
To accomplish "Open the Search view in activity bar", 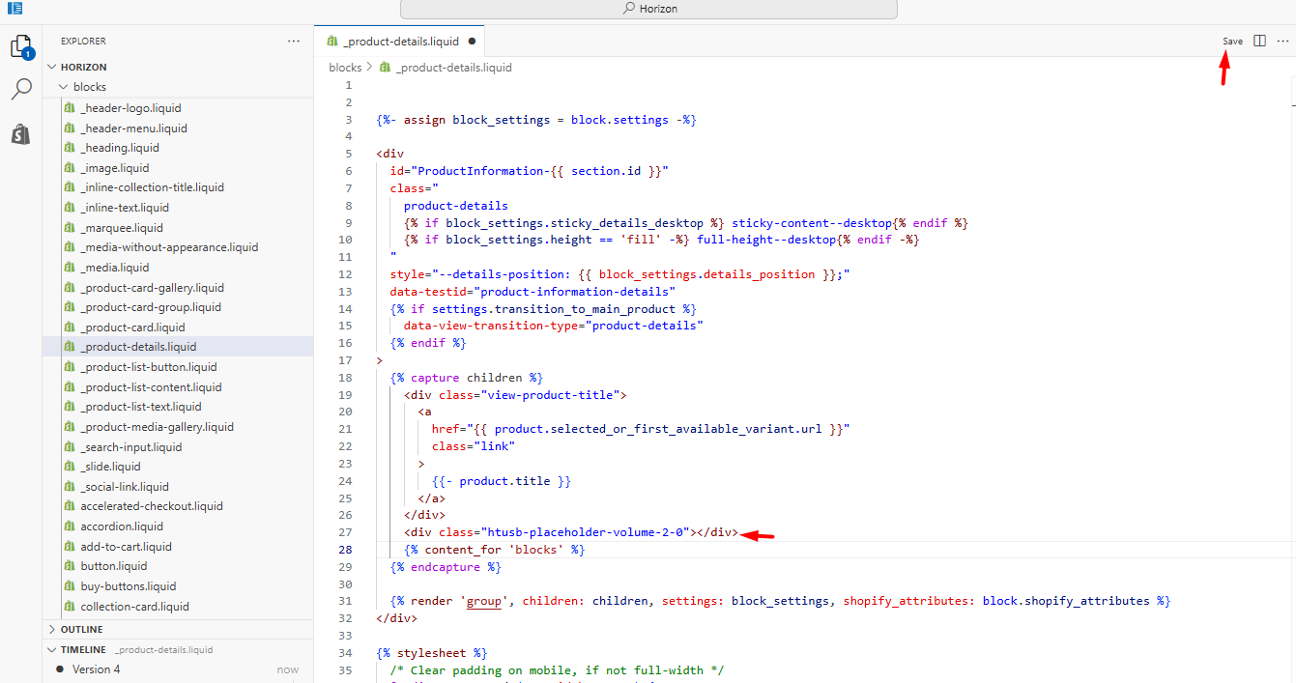I will [21, 90].
